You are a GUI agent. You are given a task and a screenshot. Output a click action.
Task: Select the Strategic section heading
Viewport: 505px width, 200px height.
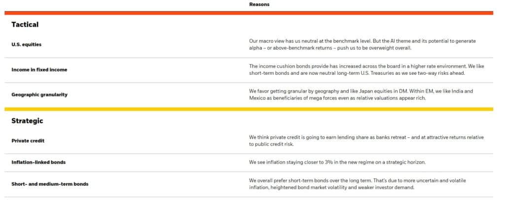coord(28,121)
